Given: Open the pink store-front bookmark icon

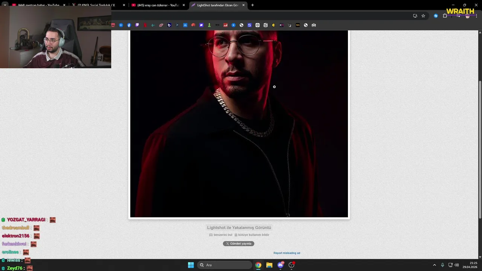Looking at the screenshot, I should (113, 25).
